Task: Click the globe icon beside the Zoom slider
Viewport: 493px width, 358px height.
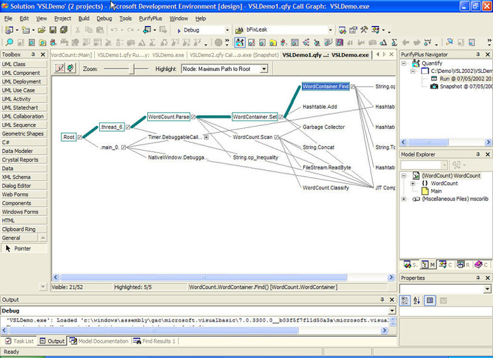Action: click(x=68, y=68)
